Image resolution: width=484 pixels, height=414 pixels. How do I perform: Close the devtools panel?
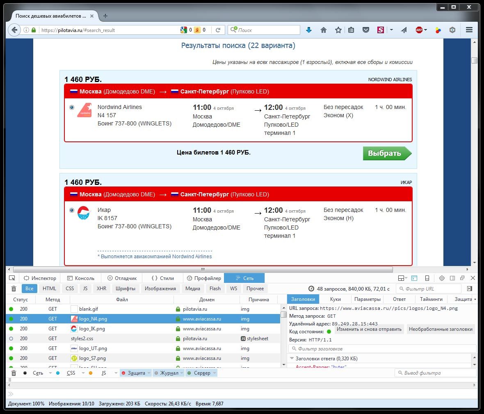point(473,278)
